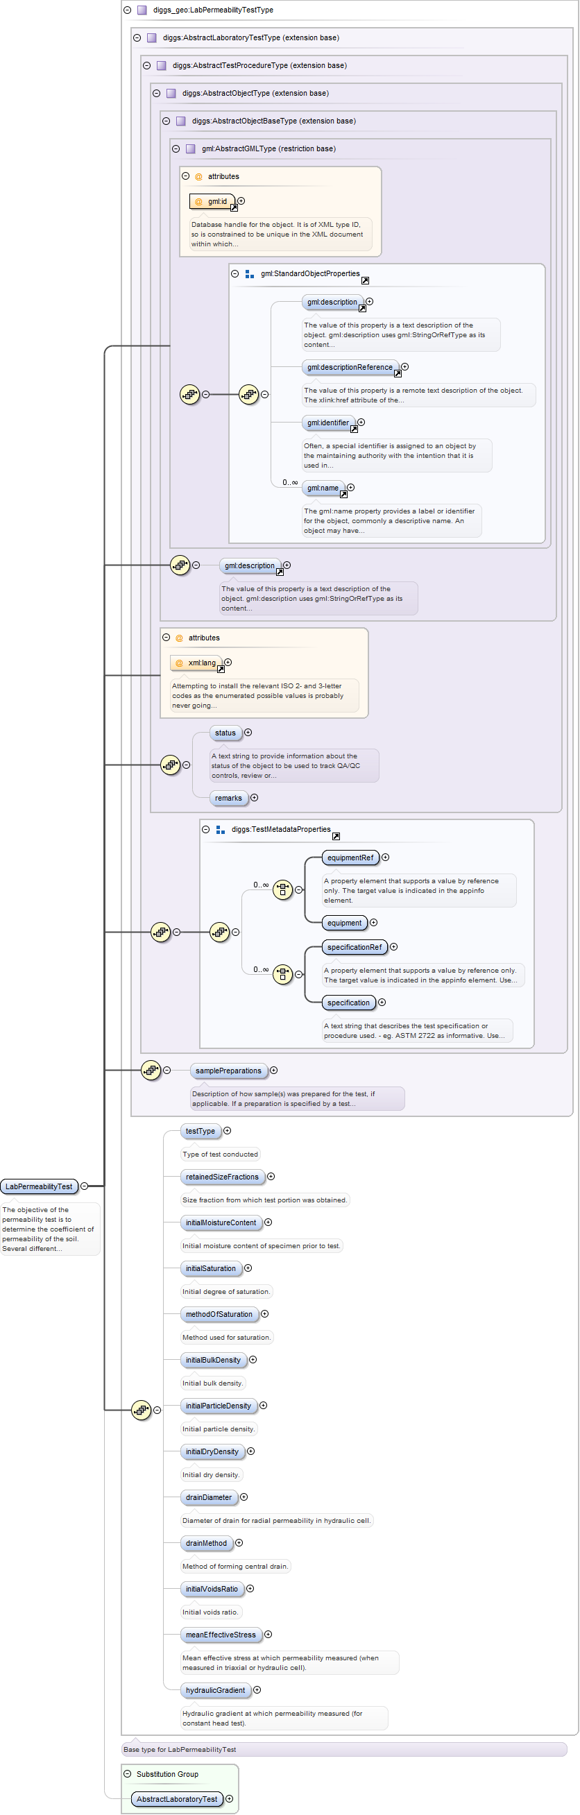Select the meanEffectiveStress element
Viewport: 580px width, 1815px height.
pos(221,1635)
